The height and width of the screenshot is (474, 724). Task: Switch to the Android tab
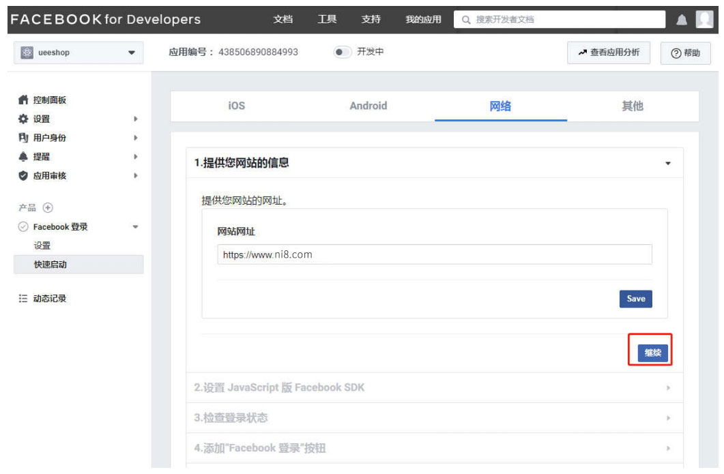[x=368, y=106]
